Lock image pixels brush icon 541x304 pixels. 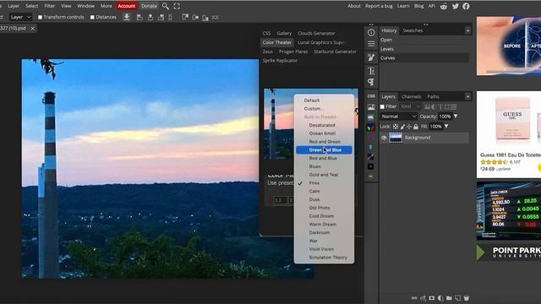tap(402, 127)
